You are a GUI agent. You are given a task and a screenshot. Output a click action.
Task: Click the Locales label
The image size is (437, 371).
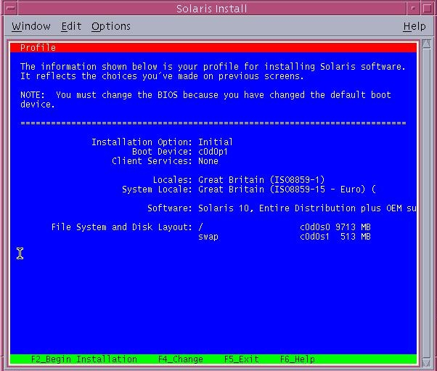pos(173,180)
